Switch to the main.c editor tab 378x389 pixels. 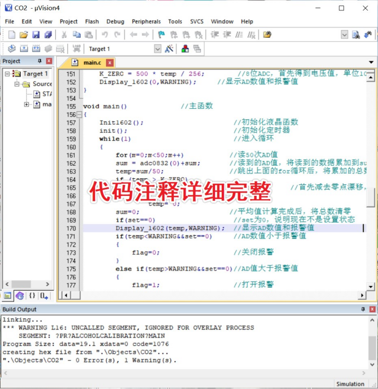click(92, 62)
